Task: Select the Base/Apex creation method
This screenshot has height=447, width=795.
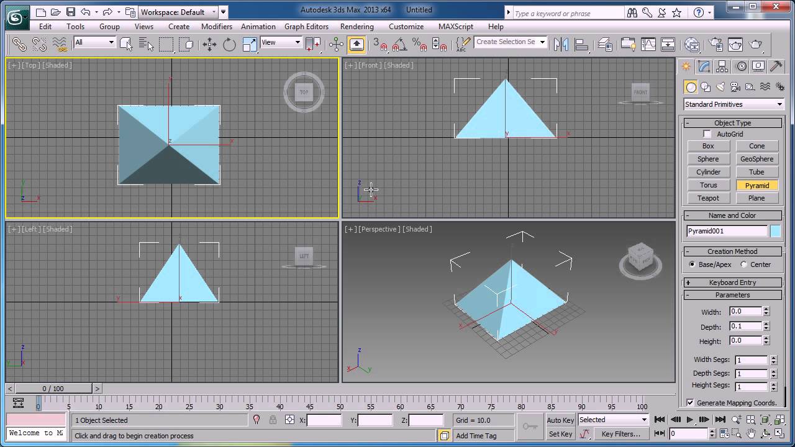Action: pos(692,264)
